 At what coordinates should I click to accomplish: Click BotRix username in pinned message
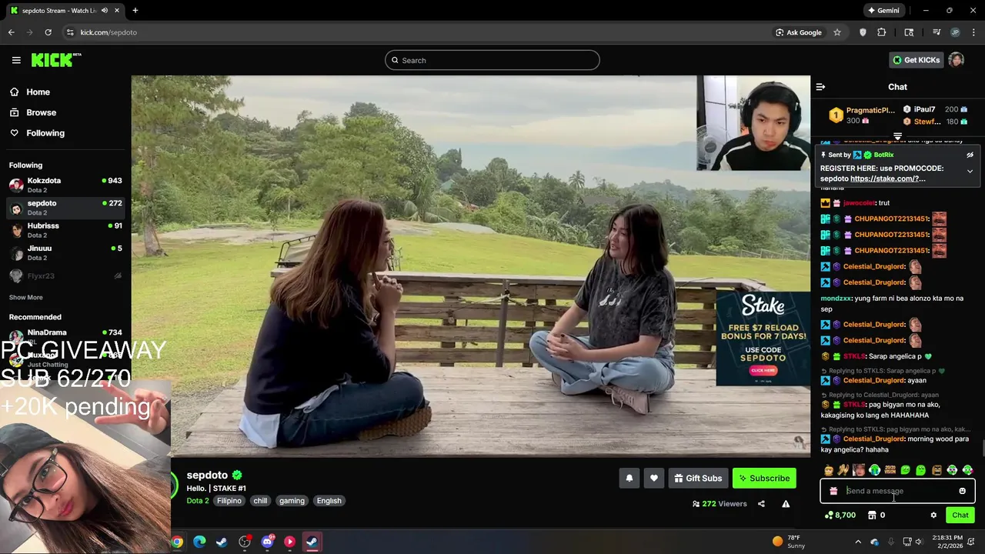[x=883, y=155]
